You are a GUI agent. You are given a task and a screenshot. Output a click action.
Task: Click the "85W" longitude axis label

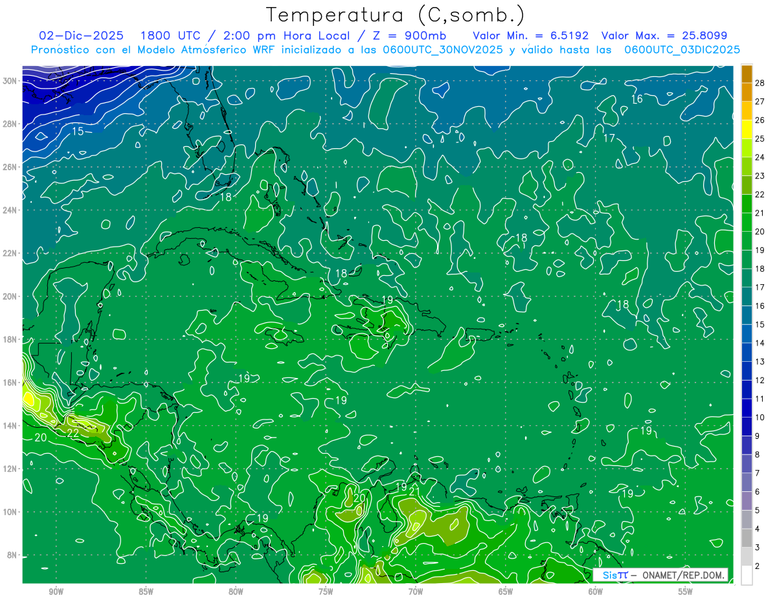[x=146, y=592]
